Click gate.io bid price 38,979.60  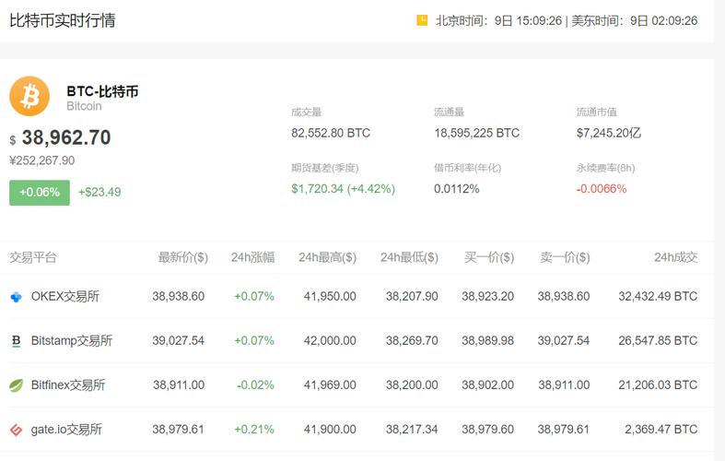488,430
